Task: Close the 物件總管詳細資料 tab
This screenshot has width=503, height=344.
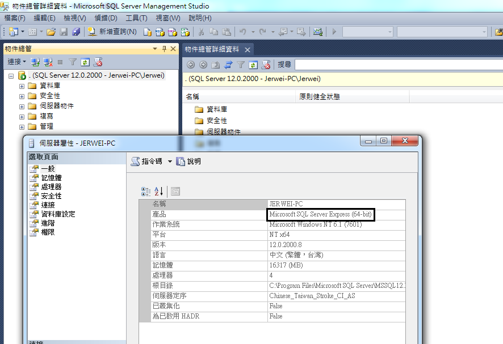Action: 248,50
